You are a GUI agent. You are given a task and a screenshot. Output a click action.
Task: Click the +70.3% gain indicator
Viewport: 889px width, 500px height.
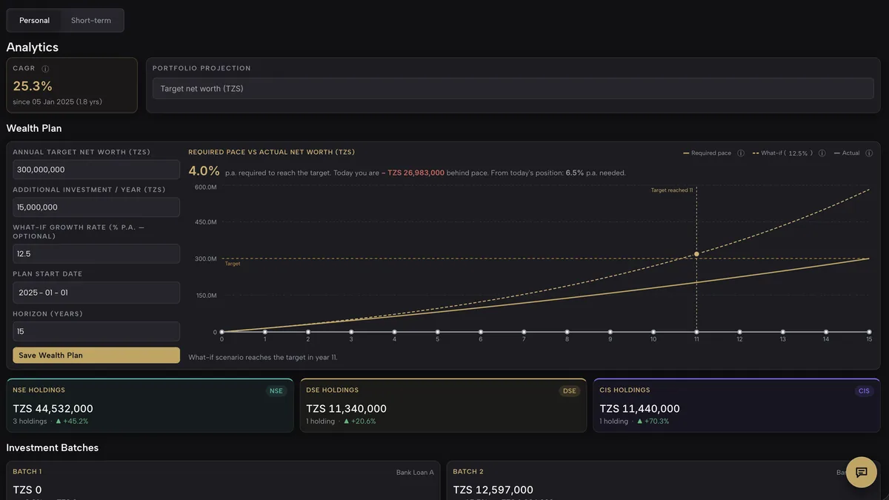click(x=654, y=421)
